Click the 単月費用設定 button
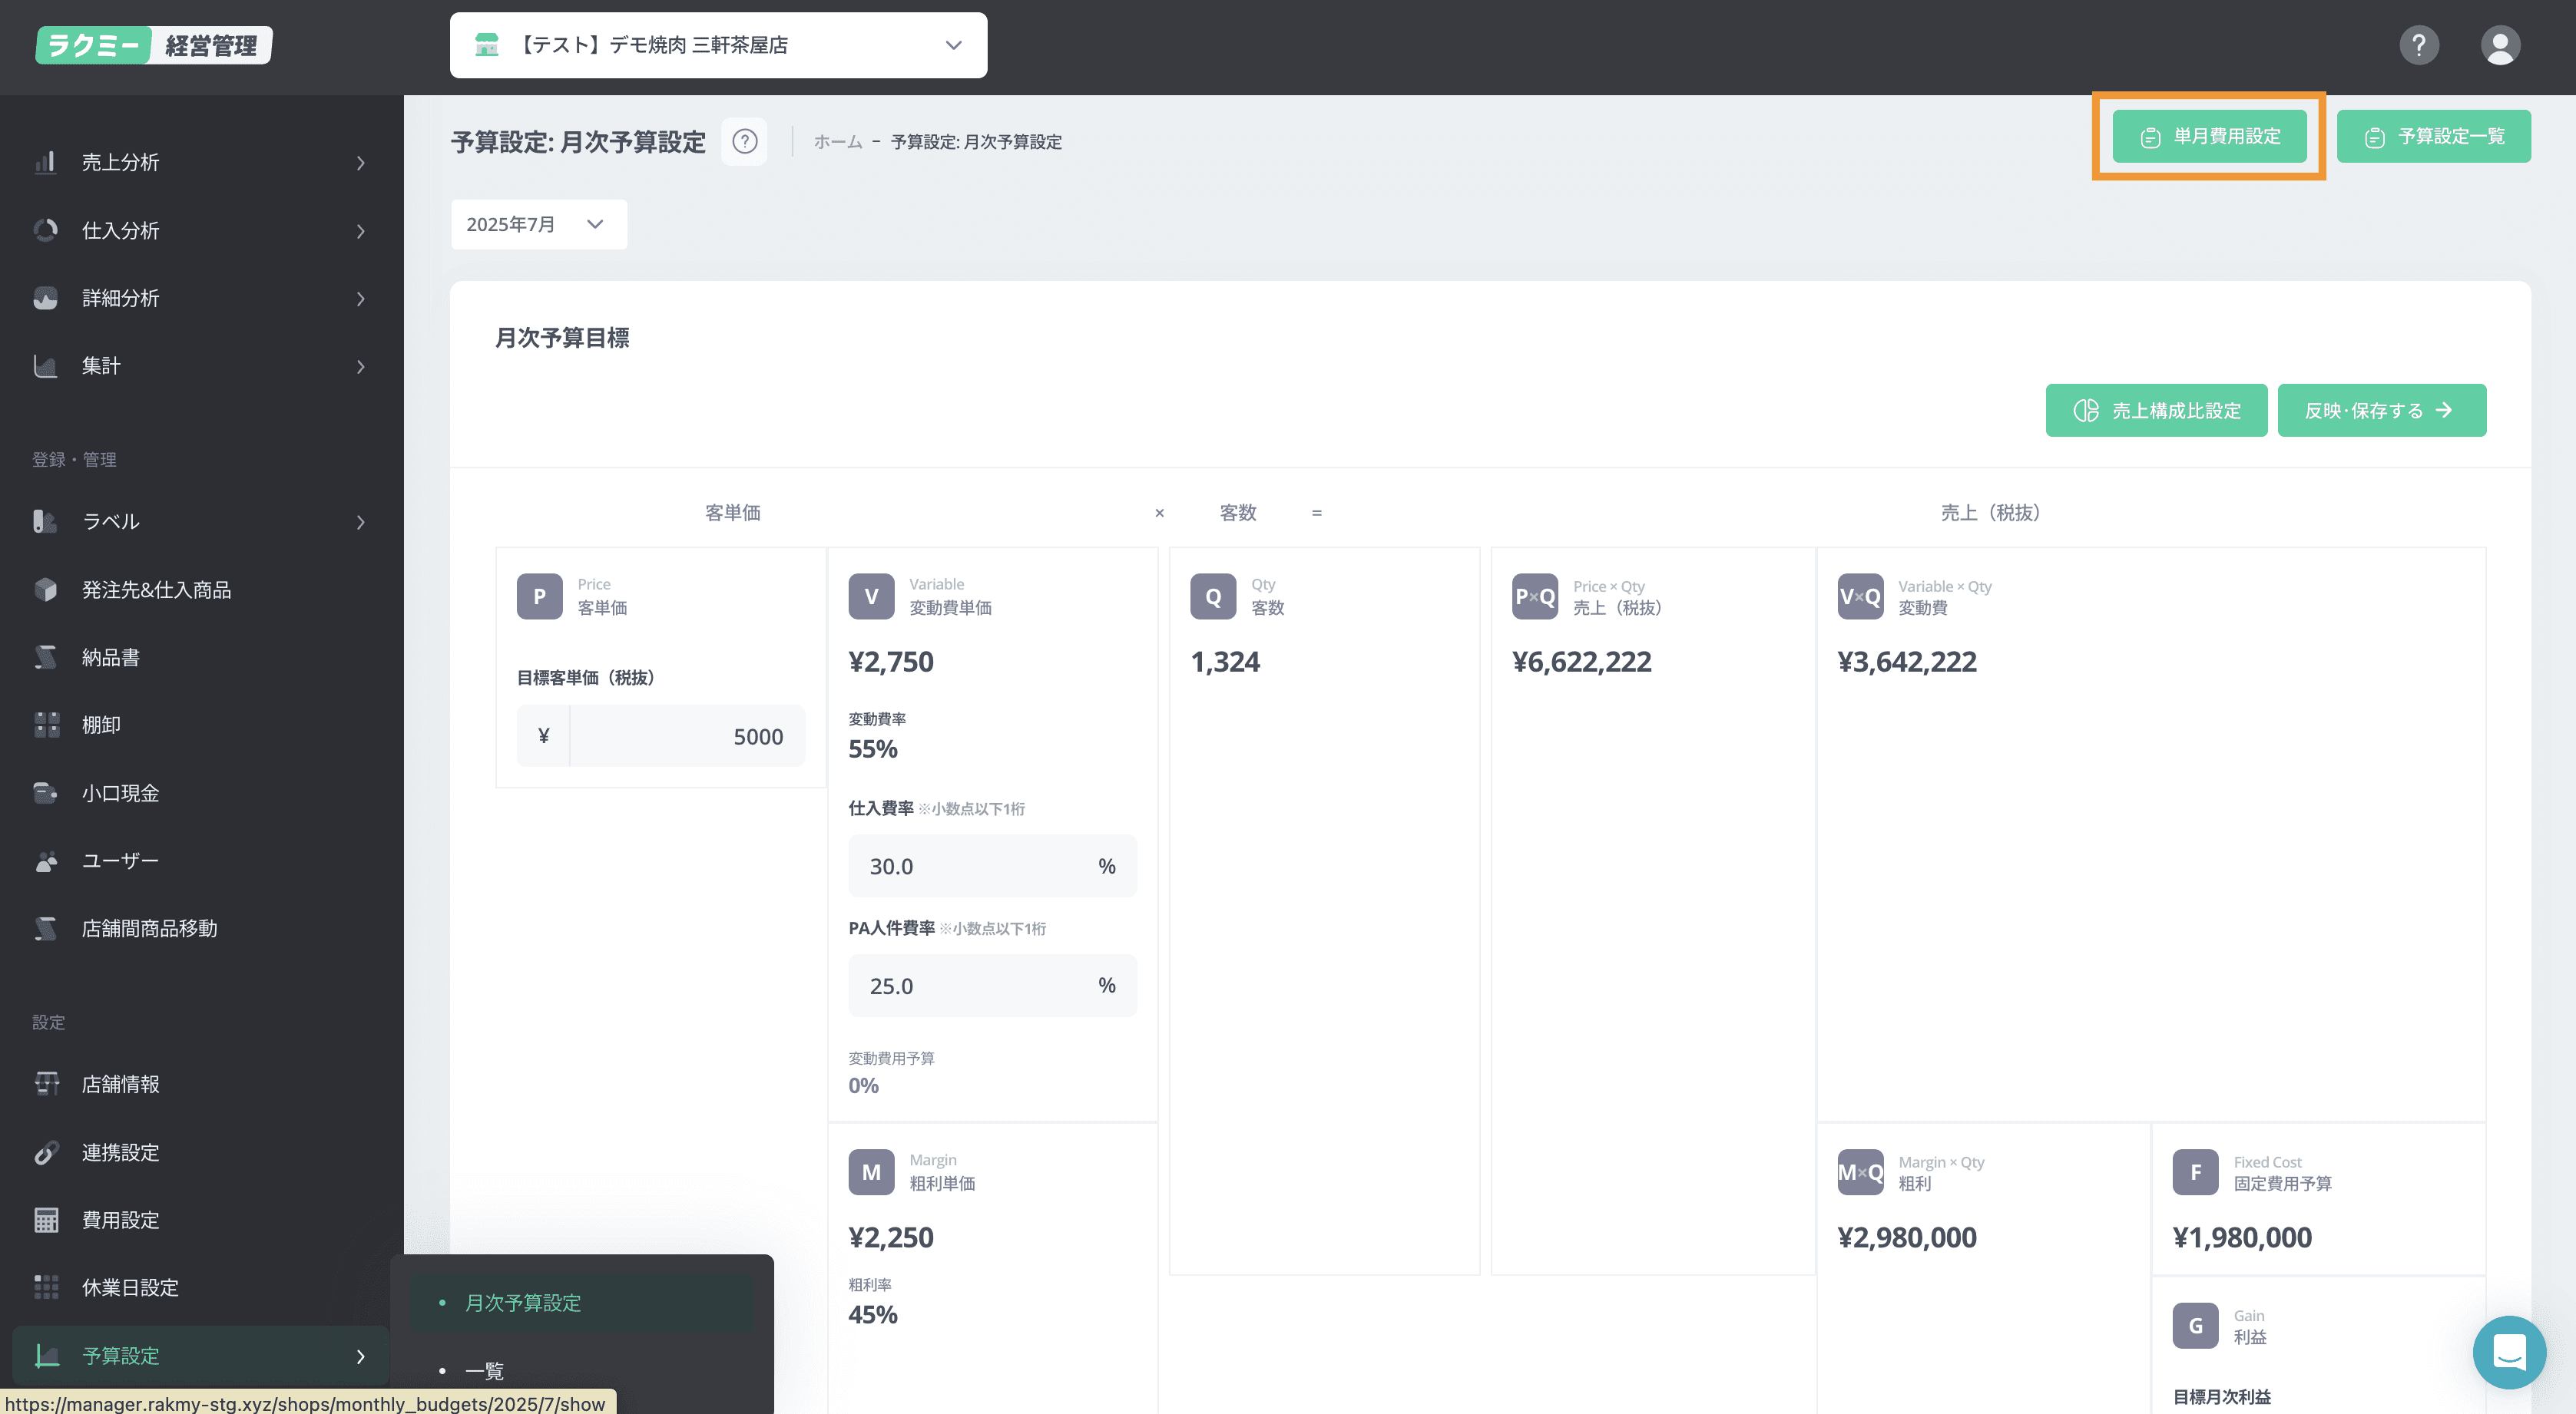 coord(2208,136)
